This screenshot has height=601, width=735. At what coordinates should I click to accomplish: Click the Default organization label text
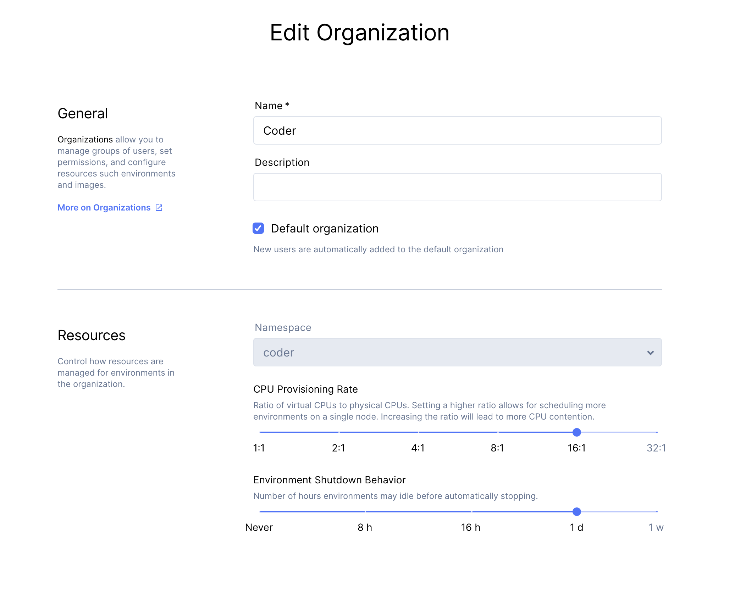325,229
